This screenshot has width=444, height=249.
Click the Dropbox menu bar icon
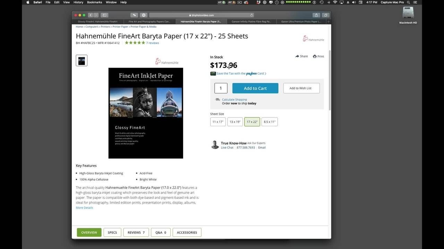point(258,2)
